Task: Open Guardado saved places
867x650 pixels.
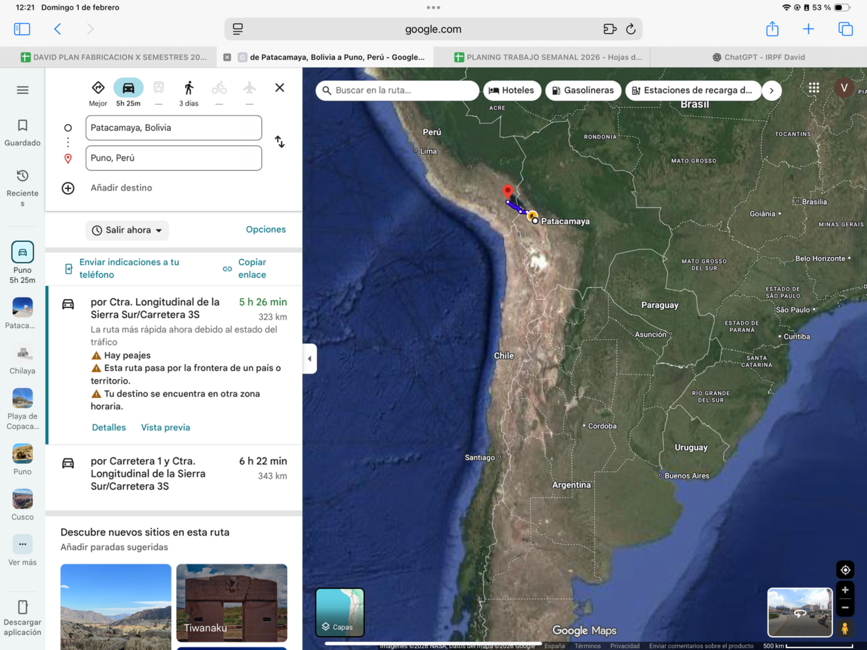Action: click(x=22, y=133)
